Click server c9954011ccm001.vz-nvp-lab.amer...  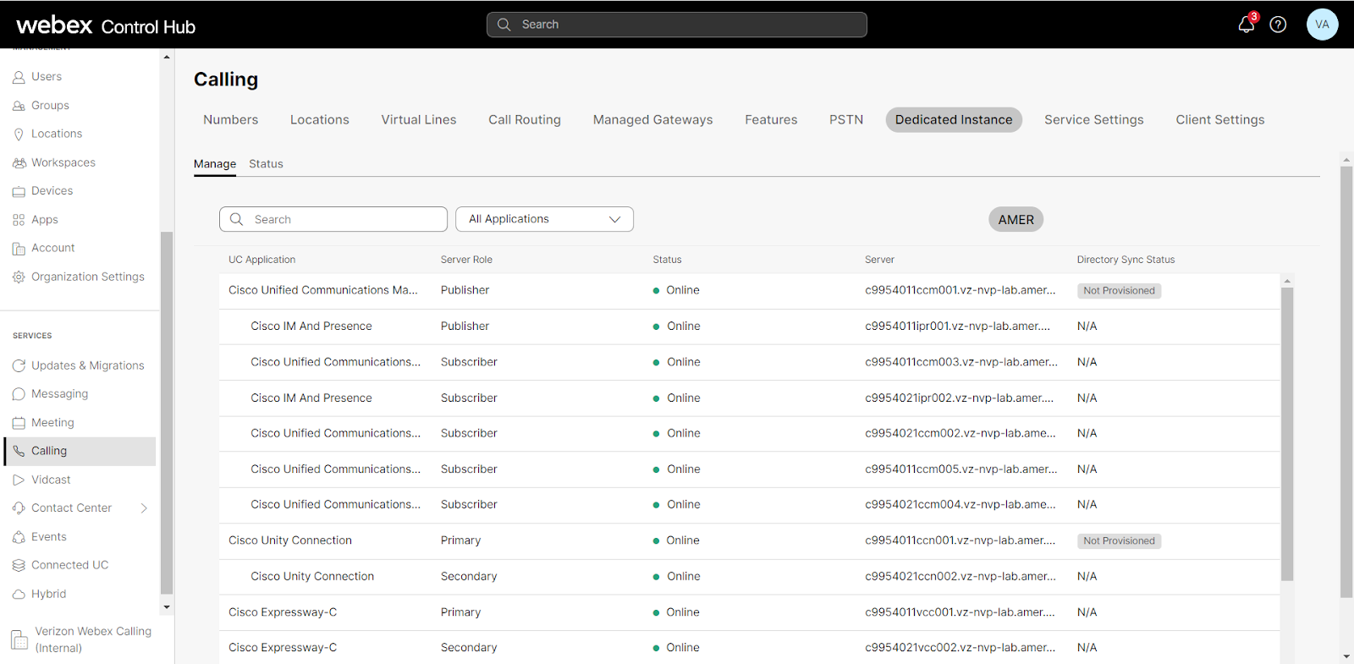(x=960, y=290)
